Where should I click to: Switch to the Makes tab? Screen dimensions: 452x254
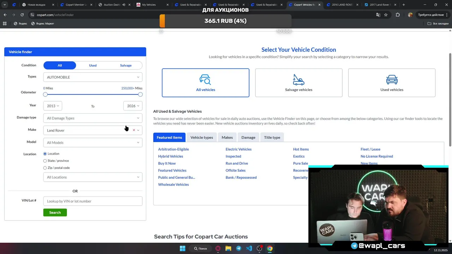tap(227, 137)
